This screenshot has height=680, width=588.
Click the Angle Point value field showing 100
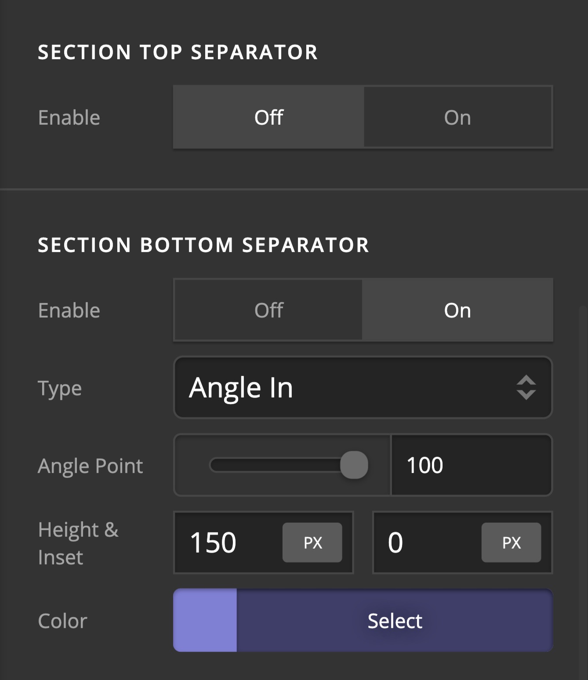tap(470, 465)
